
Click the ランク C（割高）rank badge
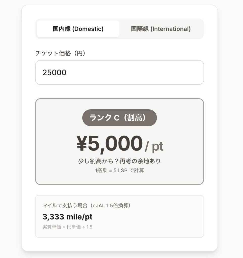[119, 118]
